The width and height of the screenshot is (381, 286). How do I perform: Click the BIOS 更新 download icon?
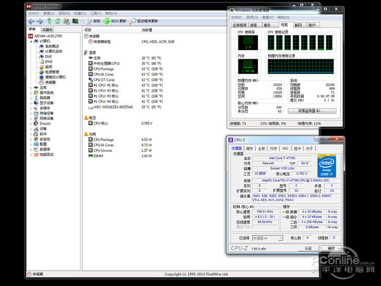coord(107,21)
